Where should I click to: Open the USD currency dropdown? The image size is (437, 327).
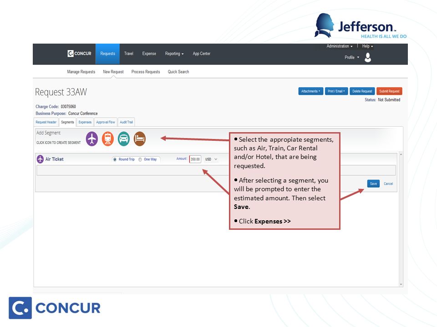(211, 159)
